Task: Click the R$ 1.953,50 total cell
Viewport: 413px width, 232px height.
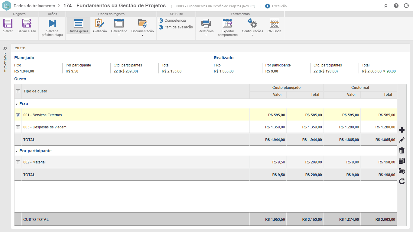Action: click(275, 220)
